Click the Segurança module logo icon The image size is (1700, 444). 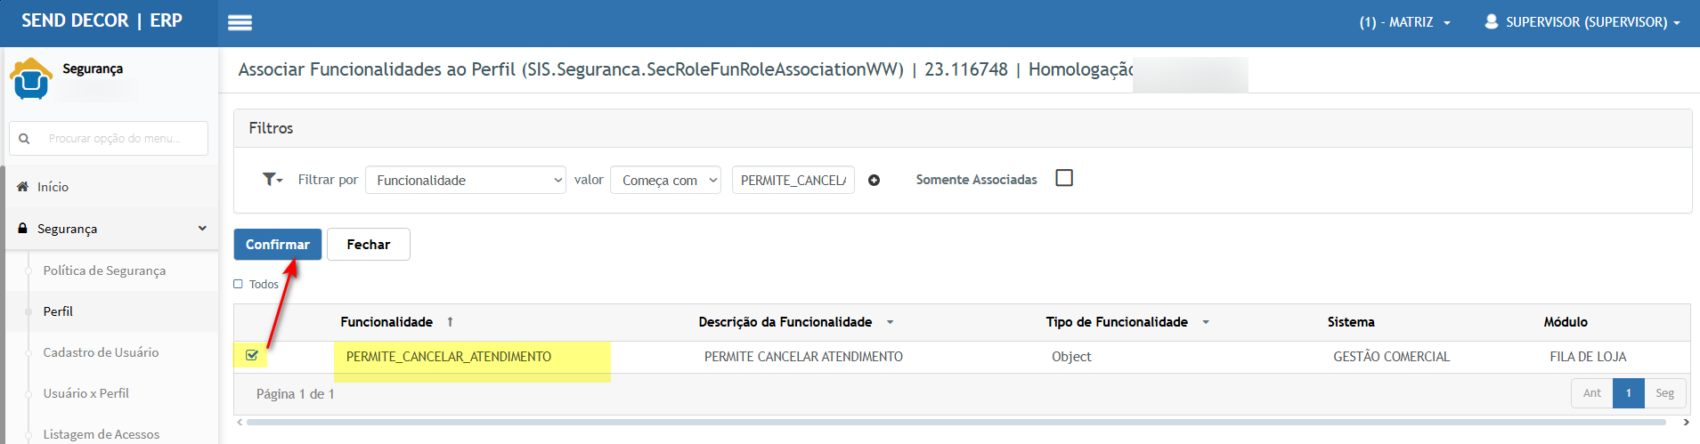tap(31, 78)
